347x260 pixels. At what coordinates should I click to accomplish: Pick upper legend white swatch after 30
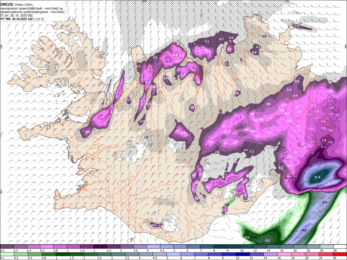[340, 247]
